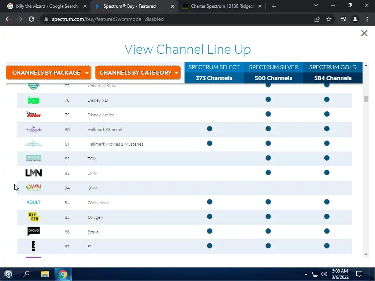Click Spectrum Silver dot for Oxygen row
Image resolution: width=375 pixels, height=281 pixels.
point(268,217)
